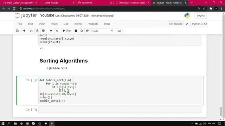Open the browser zoom magnifier icon

pyautogui.click(x=199, y=8)
